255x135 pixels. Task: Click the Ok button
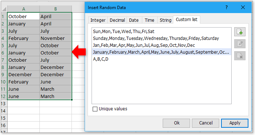pyautogui.click(x=177, y=123)
